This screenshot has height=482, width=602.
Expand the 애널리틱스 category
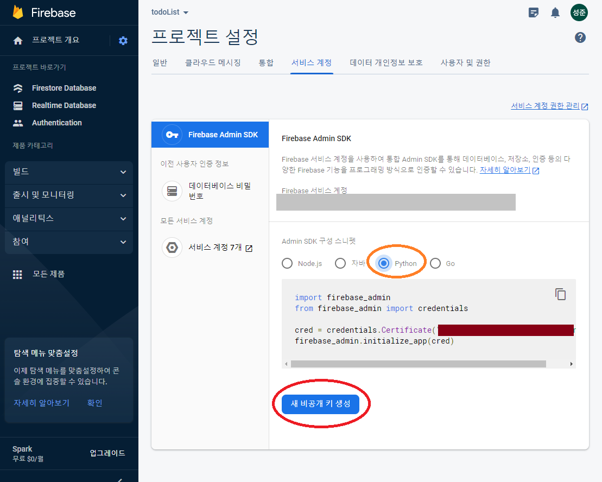click(69, 219)
